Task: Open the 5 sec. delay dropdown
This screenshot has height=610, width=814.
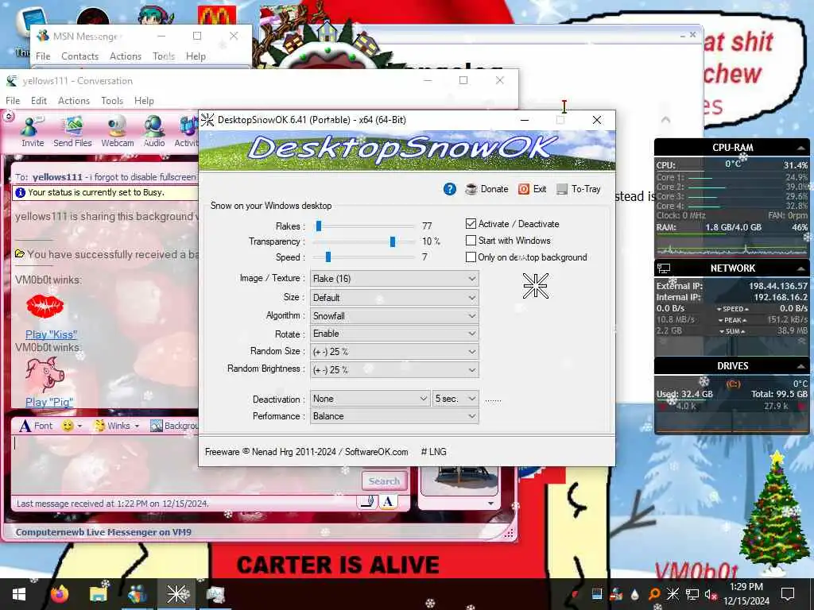Action: (x=455, y=399)
